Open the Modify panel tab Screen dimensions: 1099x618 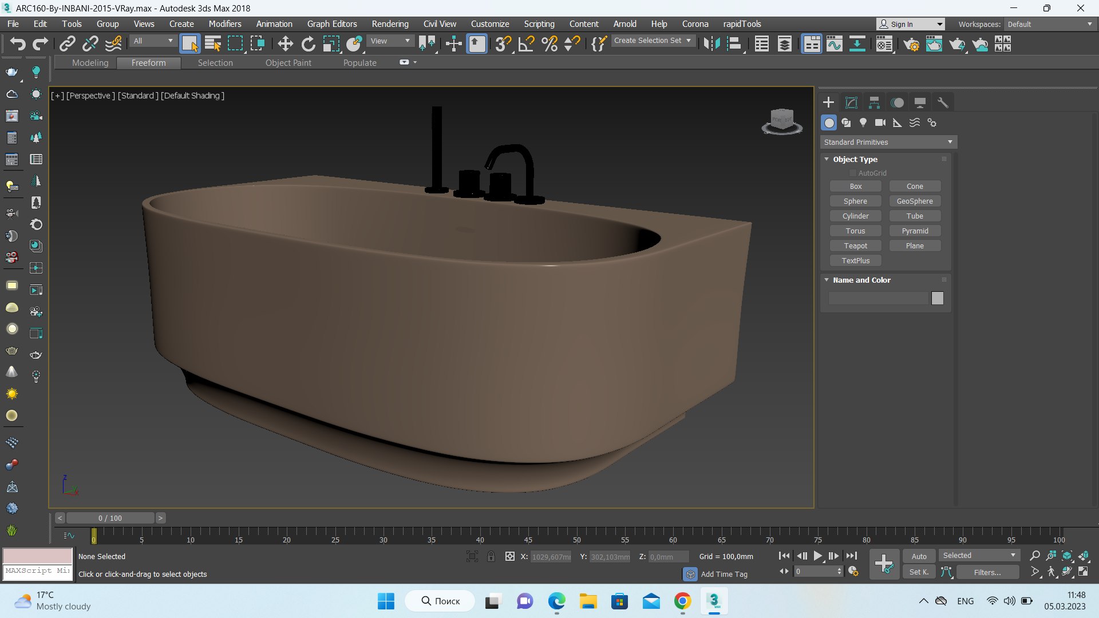point(851,102)
